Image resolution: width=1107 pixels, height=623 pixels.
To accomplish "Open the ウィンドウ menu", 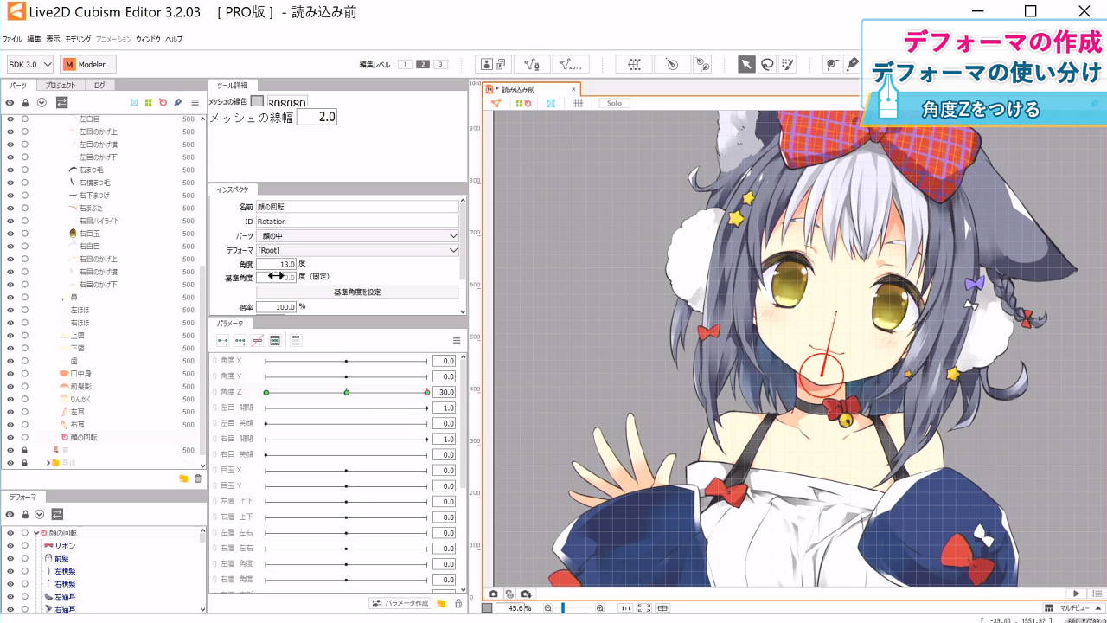I will tap(148, 40).
